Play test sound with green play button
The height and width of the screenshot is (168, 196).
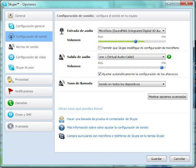[x=169, y=57]
